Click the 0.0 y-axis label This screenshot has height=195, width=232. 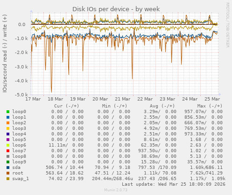tap(22, 25)
